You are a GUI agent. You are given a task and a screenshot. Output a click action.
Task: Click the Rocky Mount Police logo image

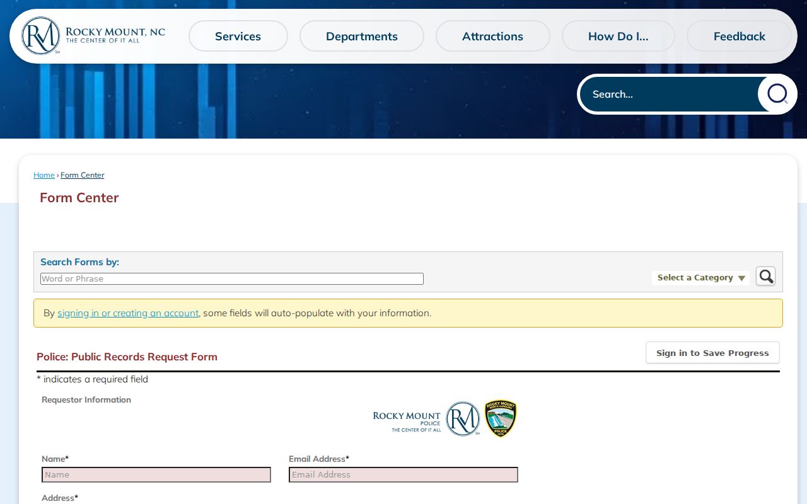pyautogui.click(x=445, y=419)
